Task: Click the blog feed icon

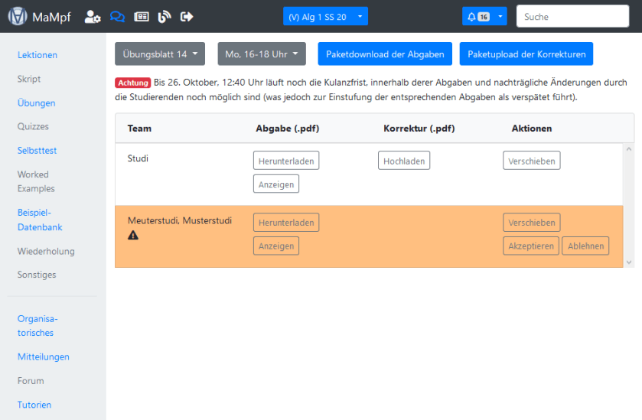Action: [165, 16]
